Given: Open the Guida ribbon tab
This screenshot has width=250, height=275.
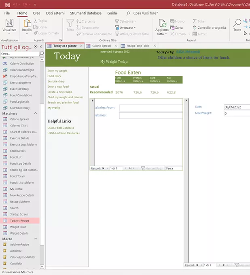Looking at the screenshot, I should tap(112, 13).
